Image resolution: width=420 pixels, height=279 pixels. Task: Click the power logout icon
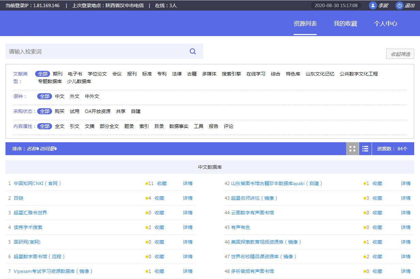(399, 5)
